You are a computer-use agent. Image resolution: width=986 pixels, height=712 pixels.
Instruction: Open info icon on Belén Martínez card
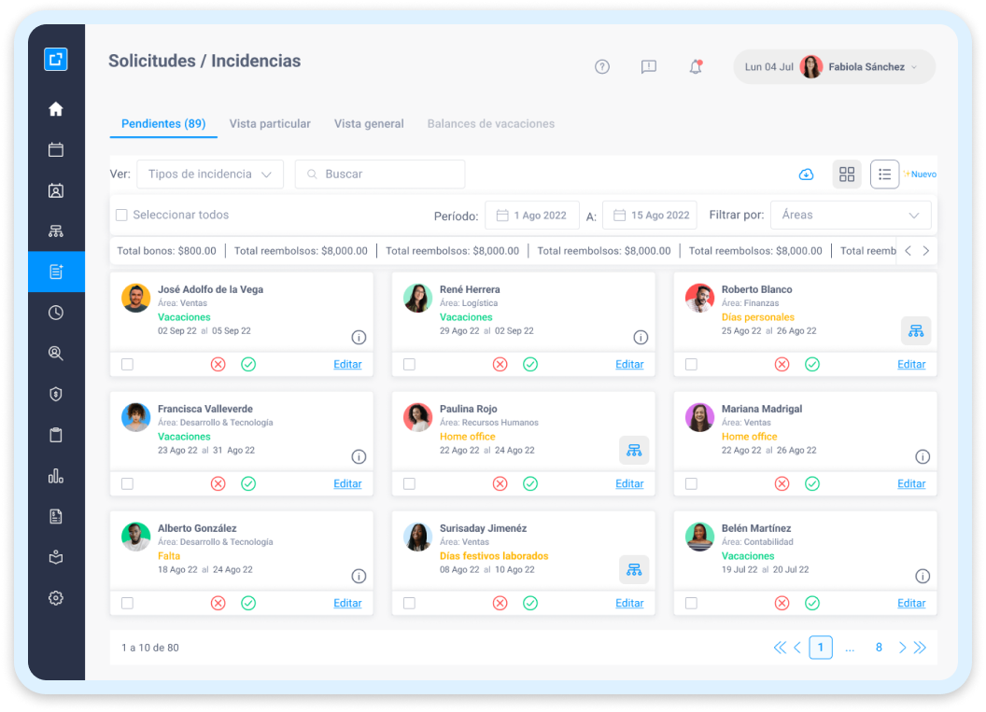(x=922, y=577)
